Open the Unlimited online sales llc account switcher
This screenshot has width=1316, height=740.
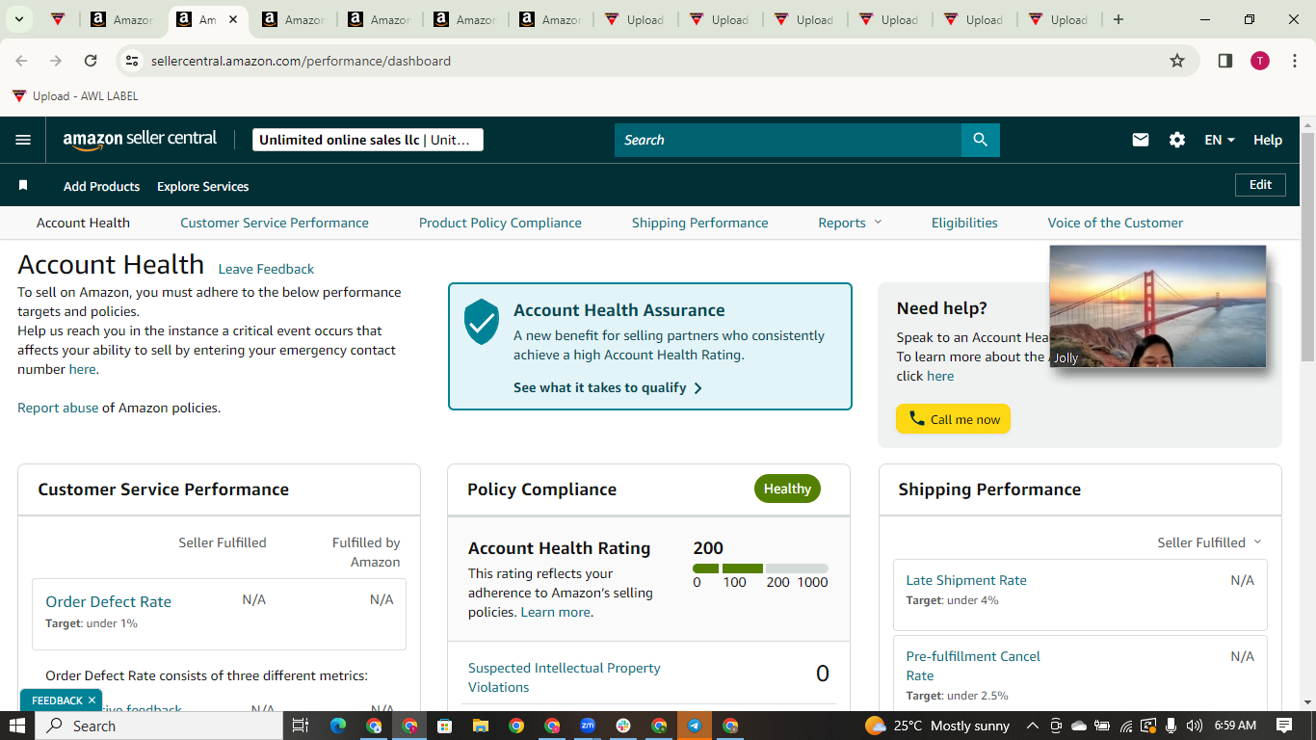(x=368, y=140)
